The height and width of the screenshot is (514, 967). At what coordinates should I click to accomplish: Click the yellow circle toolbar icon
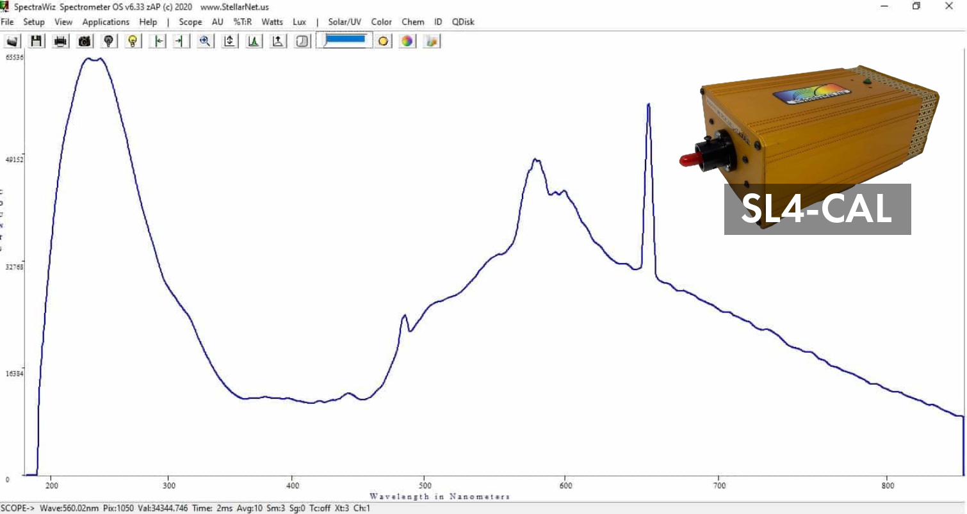(384, 41)
